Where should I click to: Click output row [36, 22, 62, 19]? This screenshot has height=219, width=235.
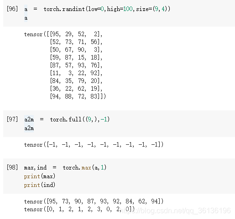pos(76,88)
